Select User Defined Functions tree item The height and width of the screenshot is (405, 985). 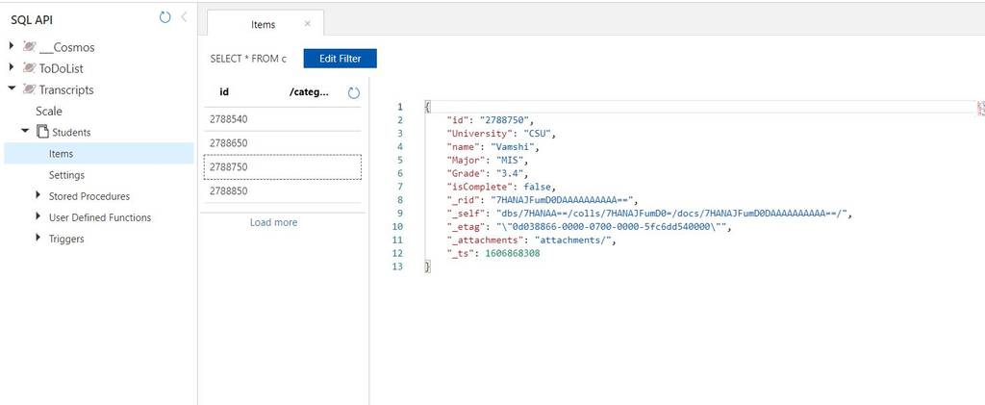point(100,217)
